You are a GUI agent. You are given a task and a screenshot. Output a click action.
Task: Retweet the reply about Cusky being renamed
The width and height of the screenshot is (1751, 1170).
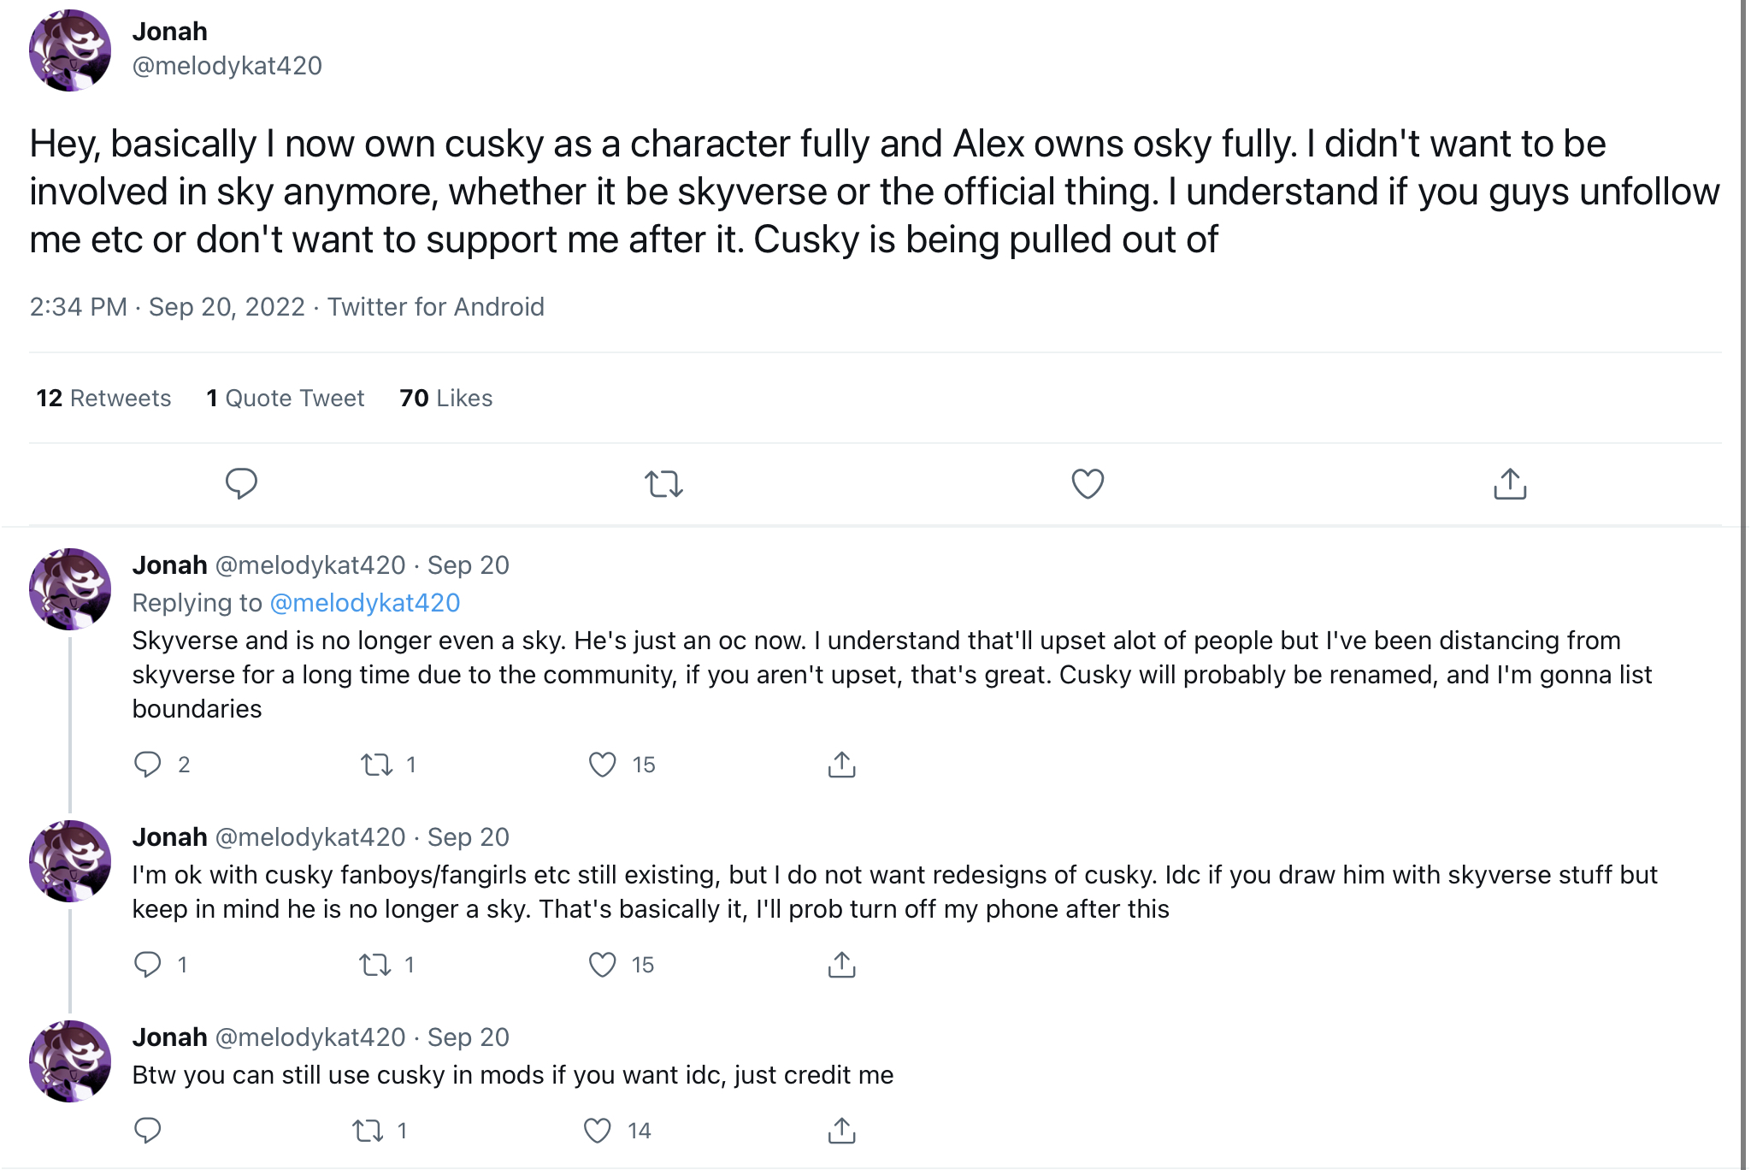(376, 764)
